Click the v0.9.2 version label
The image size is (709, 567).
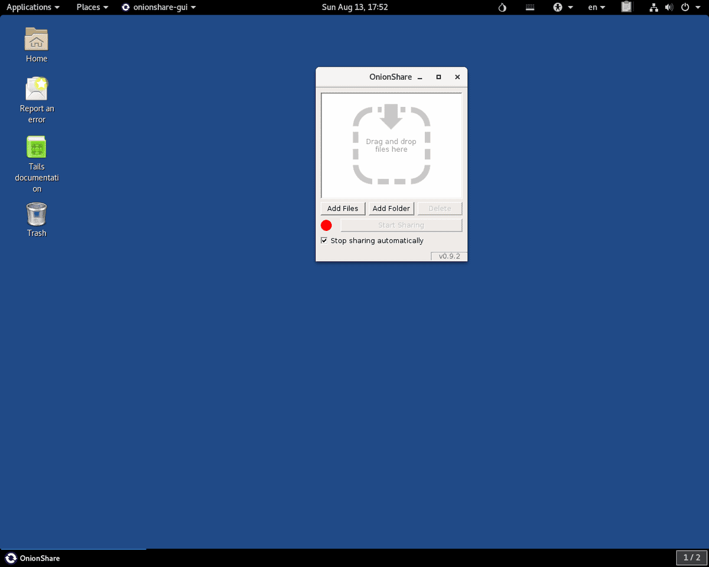449,256
